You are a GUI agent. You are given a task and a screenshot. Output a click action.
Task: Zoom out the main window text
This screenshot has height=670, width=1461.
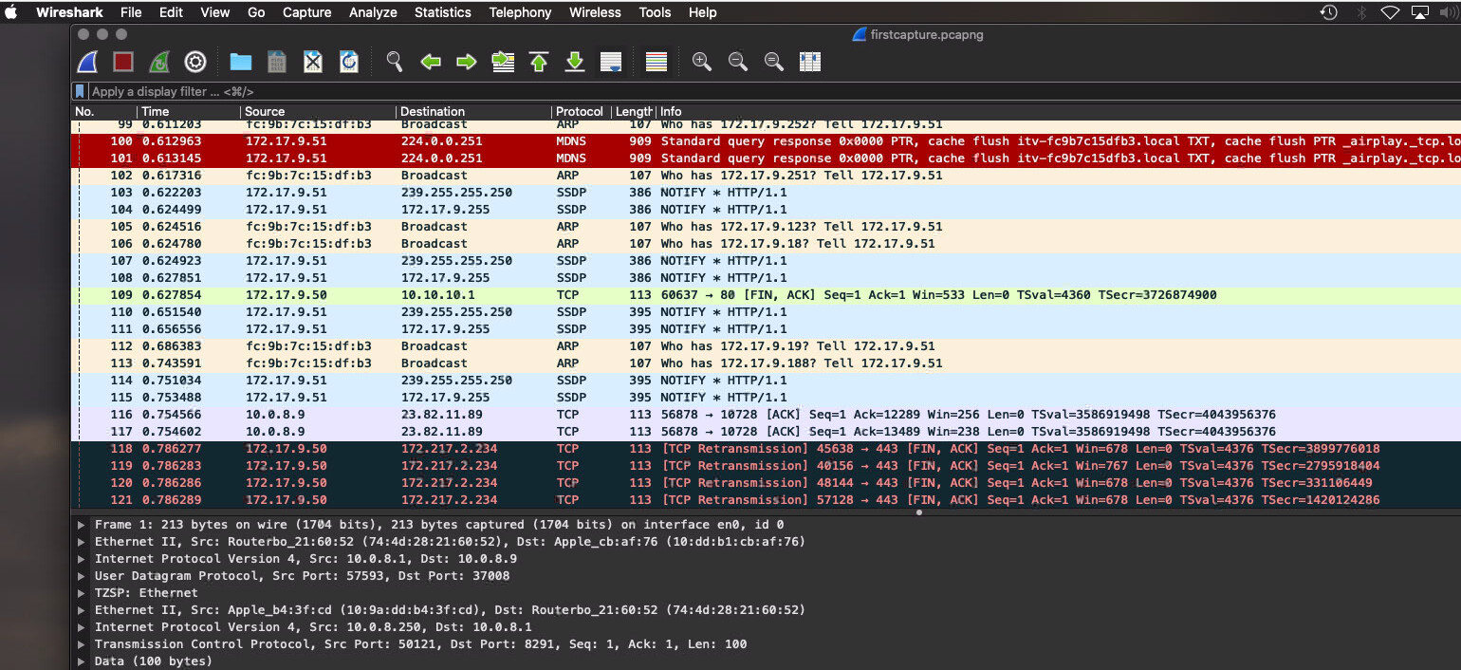tap(738, 62)
